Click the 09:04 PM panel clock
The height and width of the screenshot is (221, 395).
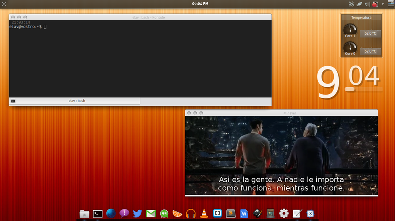pyautogui.click(x=200, y=4)
